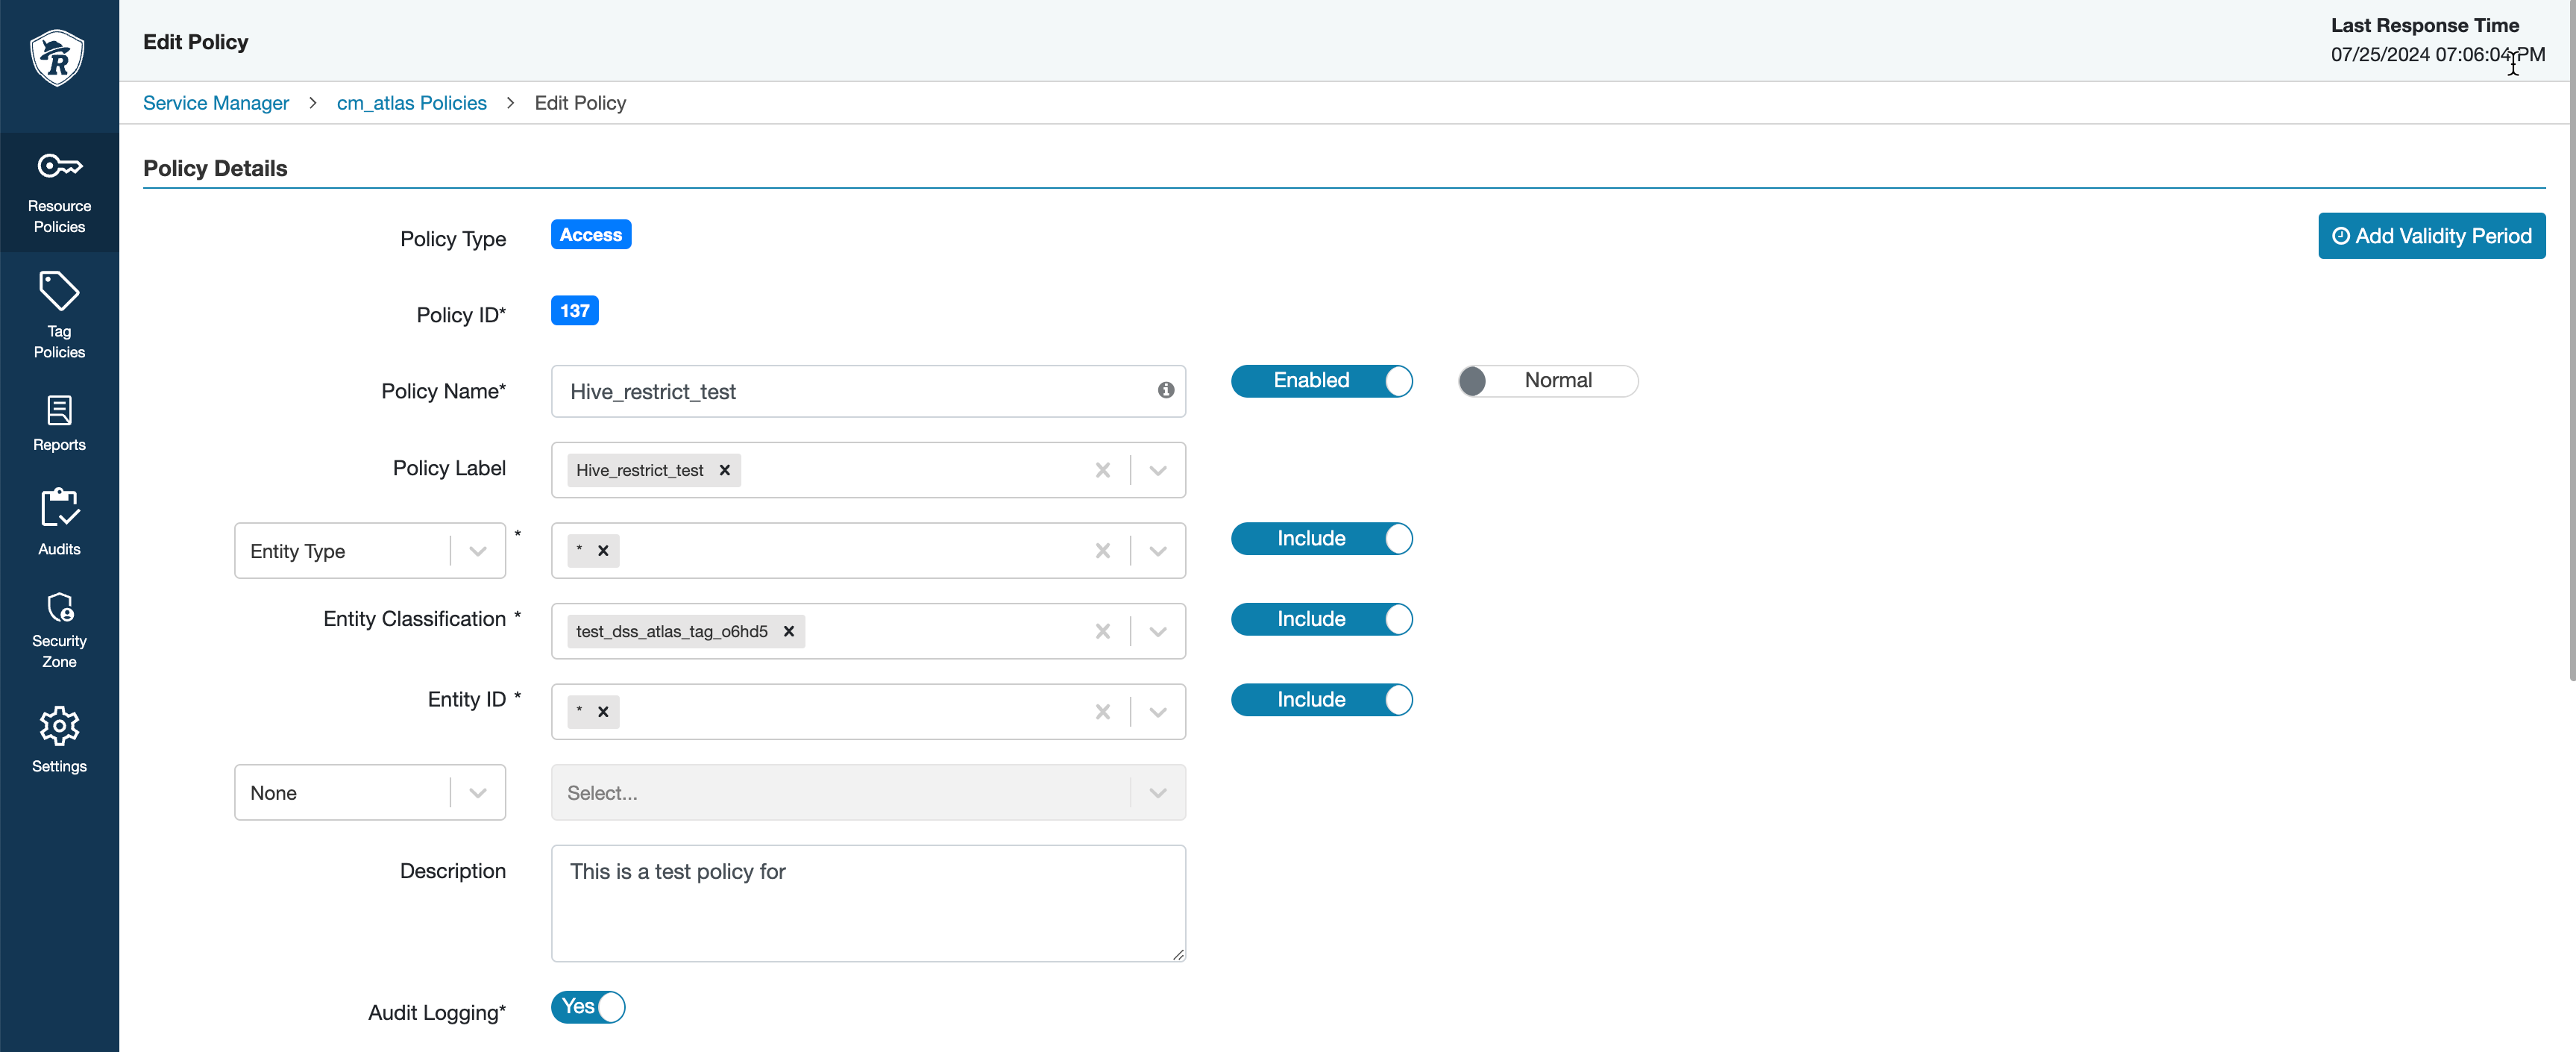Open Resource Policies key icon
2576x1052 pixels.
59,166
